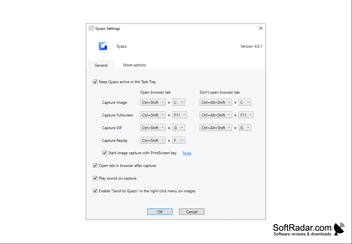This screenshot has height=244, width=352.
Task: Click the Cancel button
Action: [192, 212]
